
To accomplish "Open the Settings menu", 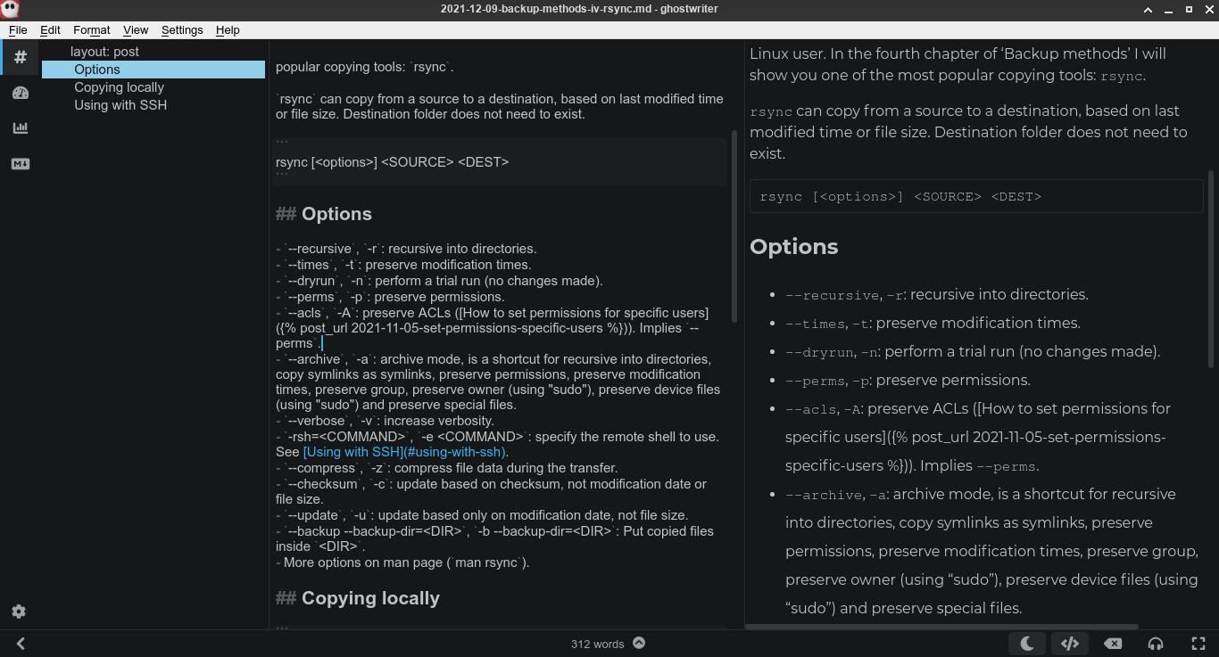I will (182, 29).
